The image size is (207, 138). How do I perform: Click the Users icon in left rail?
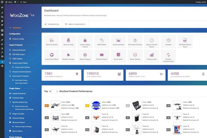[2, 48]
